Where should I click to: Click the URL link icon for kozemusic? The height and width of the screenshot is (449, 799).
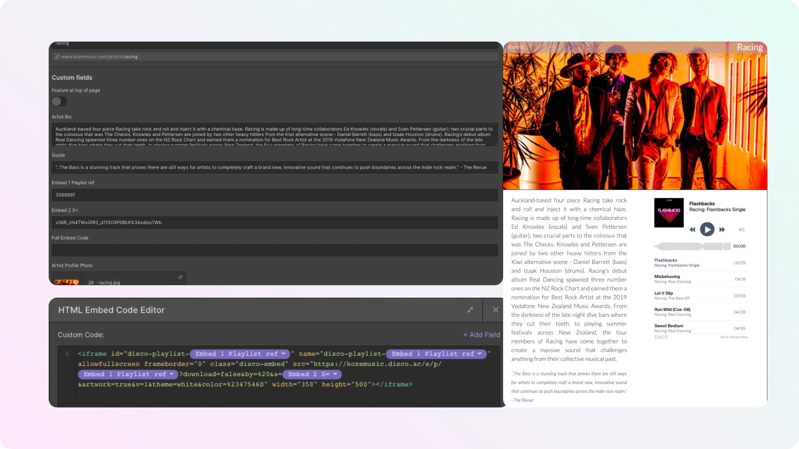pos(57,57)
